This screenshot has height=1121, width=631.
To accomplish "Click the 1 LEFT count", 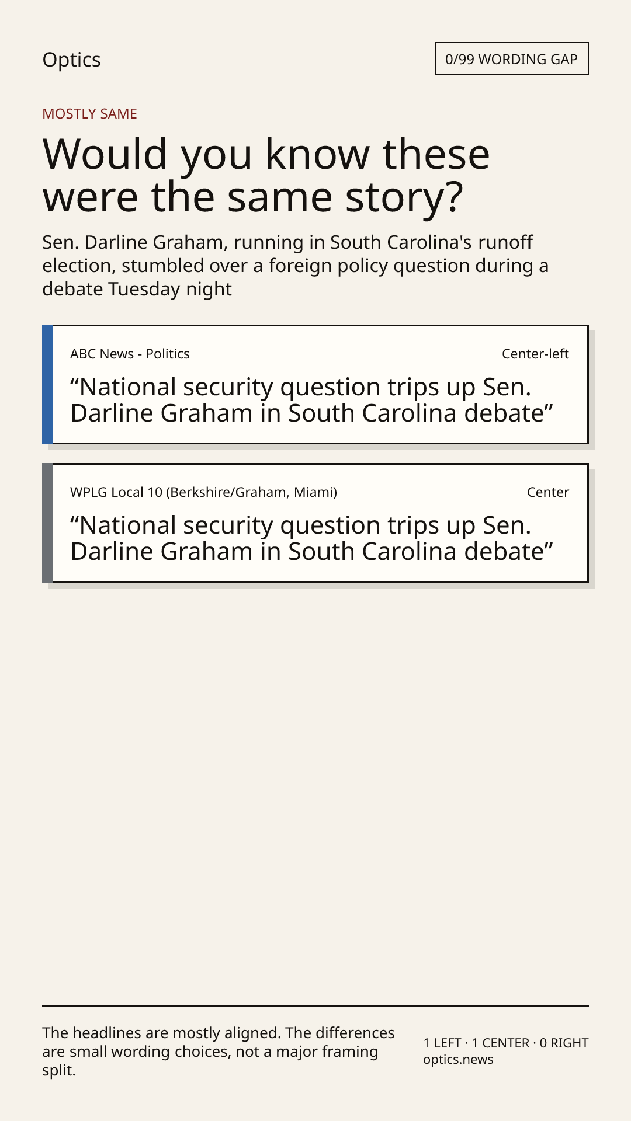I will point(442,1043).
